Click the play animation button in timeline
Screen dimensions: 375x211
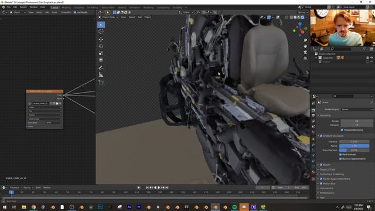[x=159, y=188]
